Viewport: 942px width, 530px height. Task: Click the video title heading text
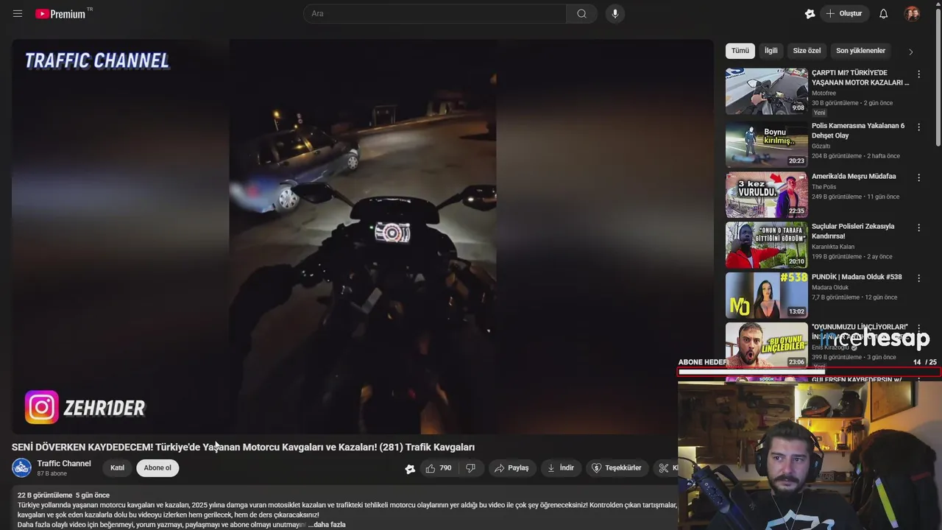pos(243,447)
